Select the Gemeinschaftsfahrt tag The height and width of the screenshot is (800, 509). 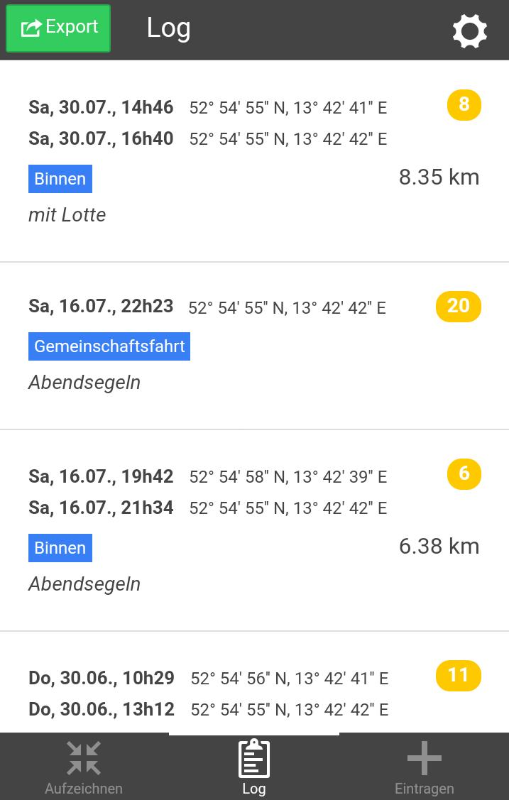pyautogui.click(x=109, y=346)
